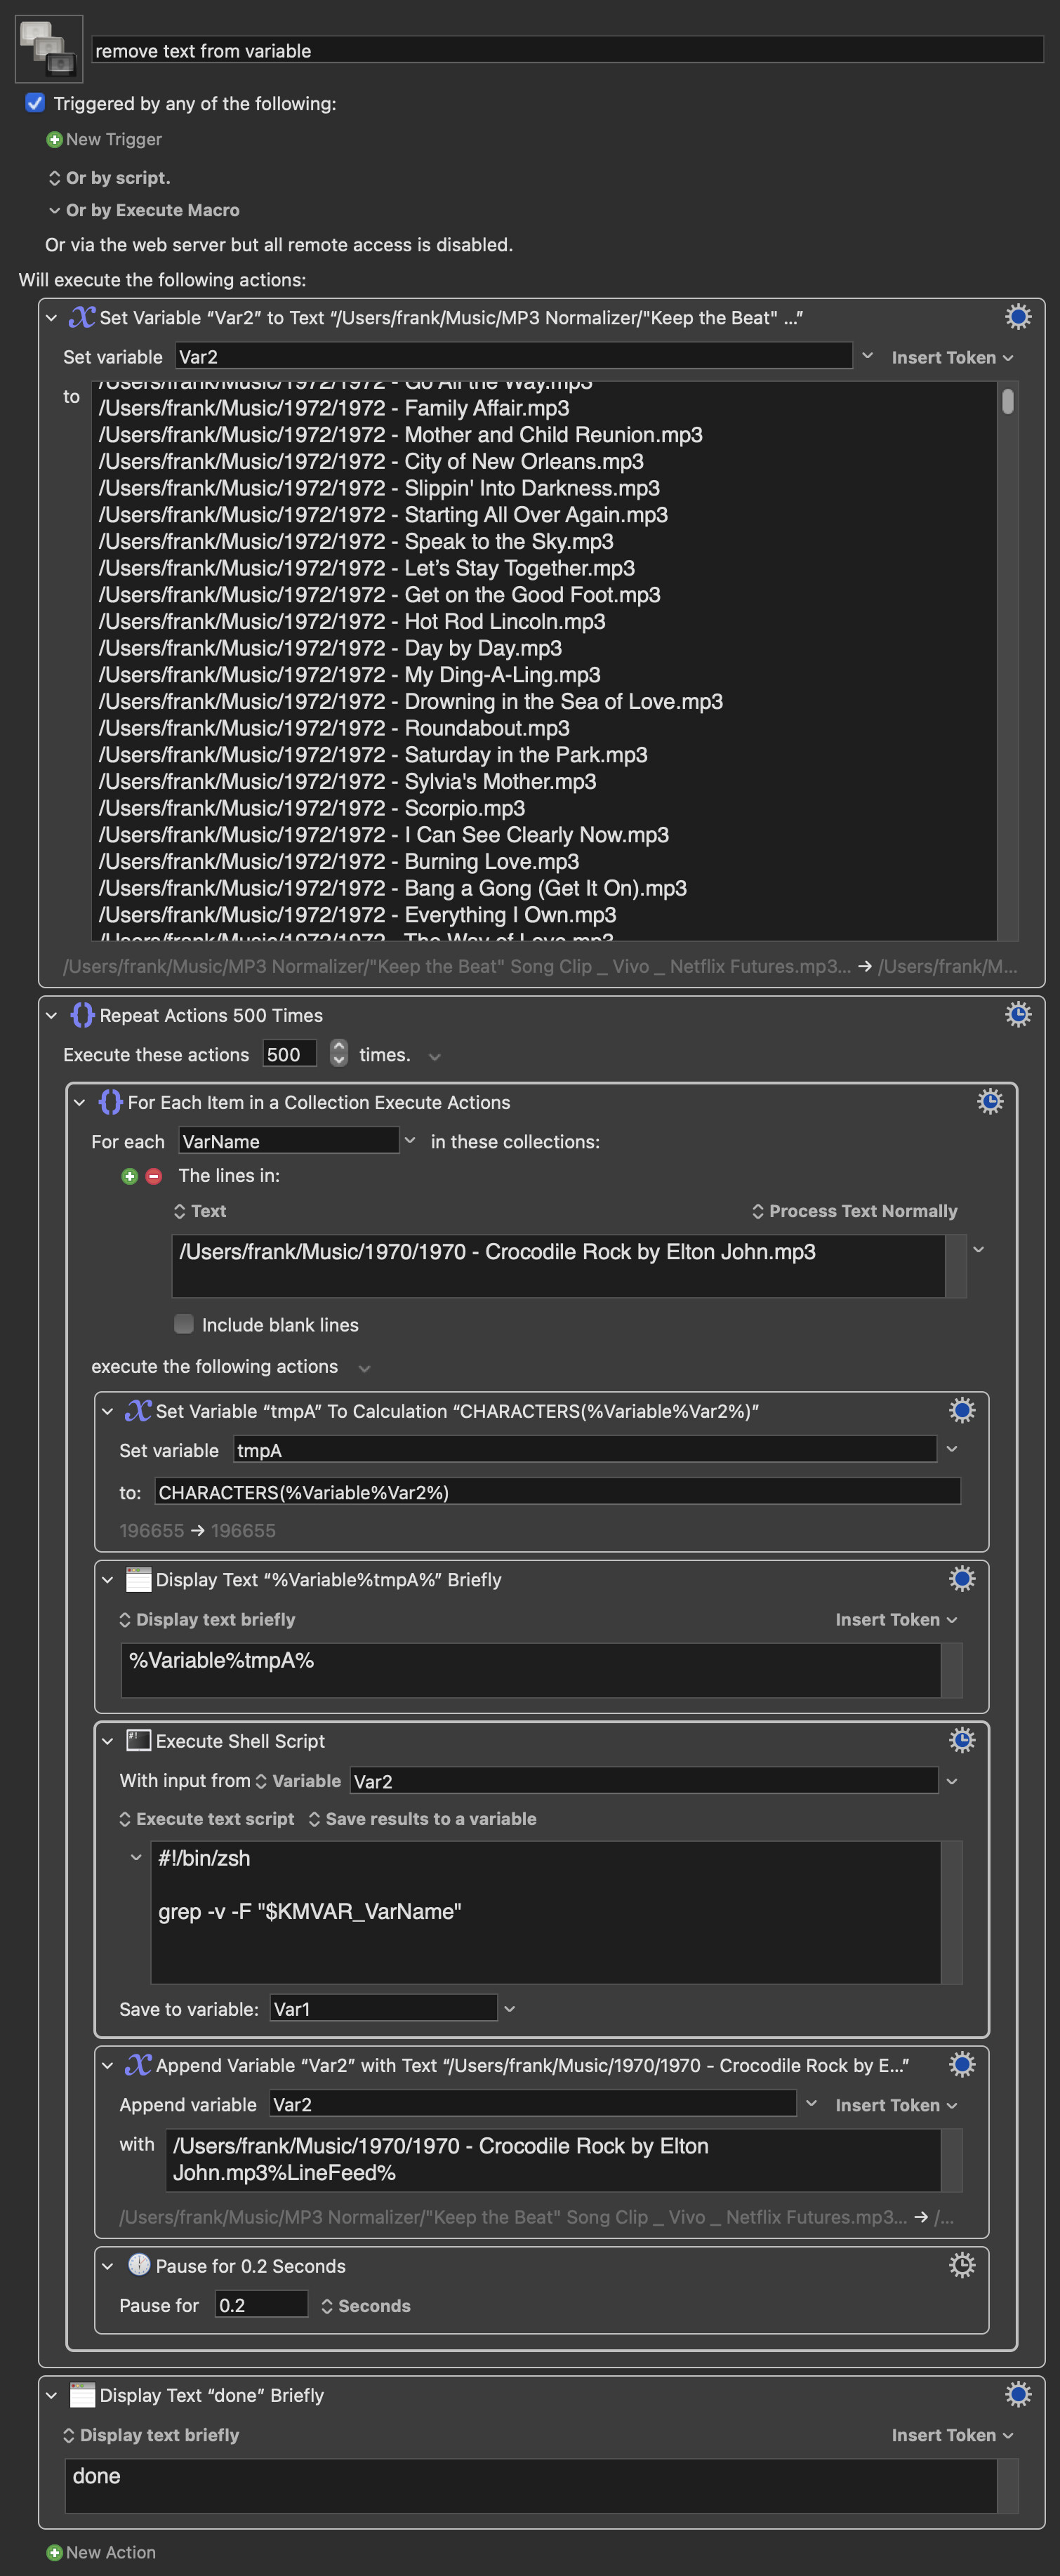This screenshot has height=2576, width=1060.
Task: Collapse the For Each Item in a Collection action
Action: click(79, 1102)
